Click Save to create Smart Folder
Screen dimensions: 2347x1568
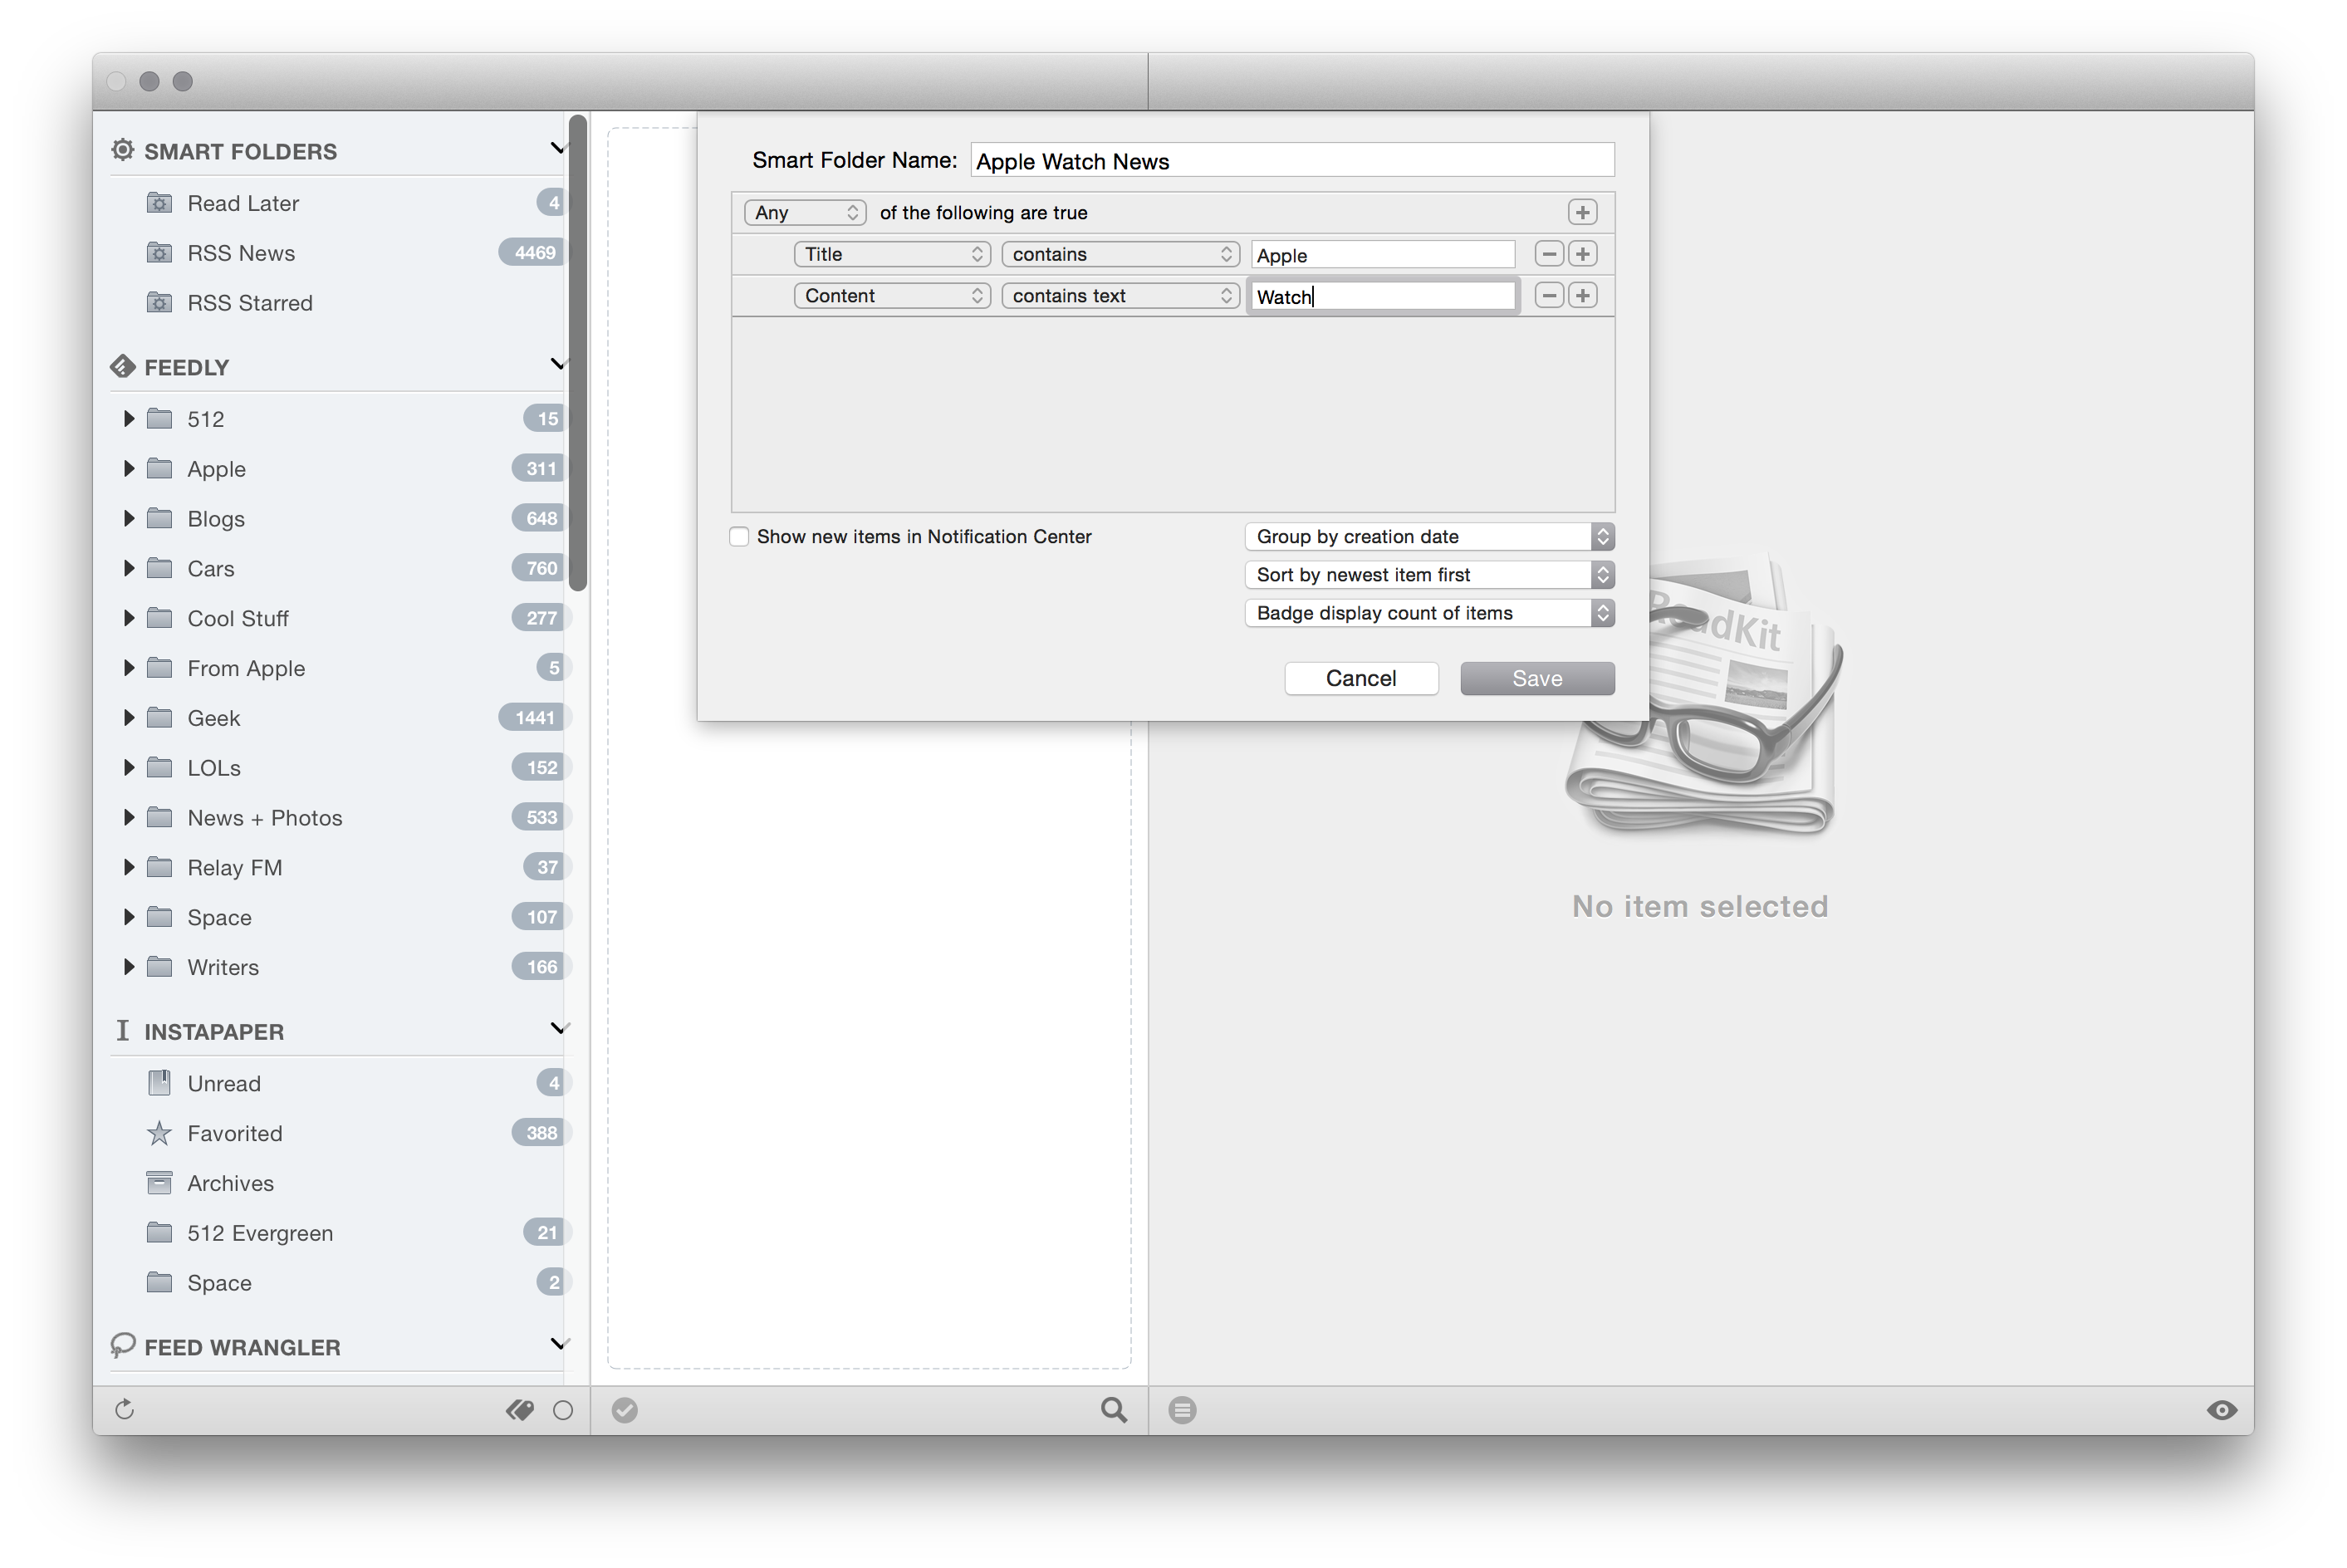coord(1536,677)
